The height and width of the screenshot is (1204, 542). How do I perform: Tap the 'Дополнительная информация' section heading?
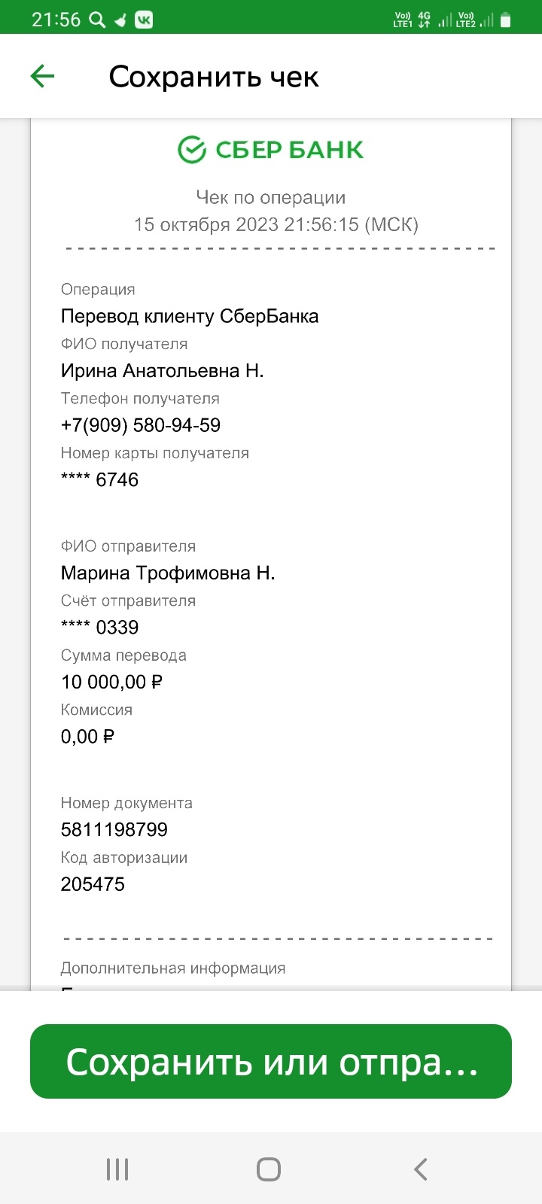click(x=173, y=968)
